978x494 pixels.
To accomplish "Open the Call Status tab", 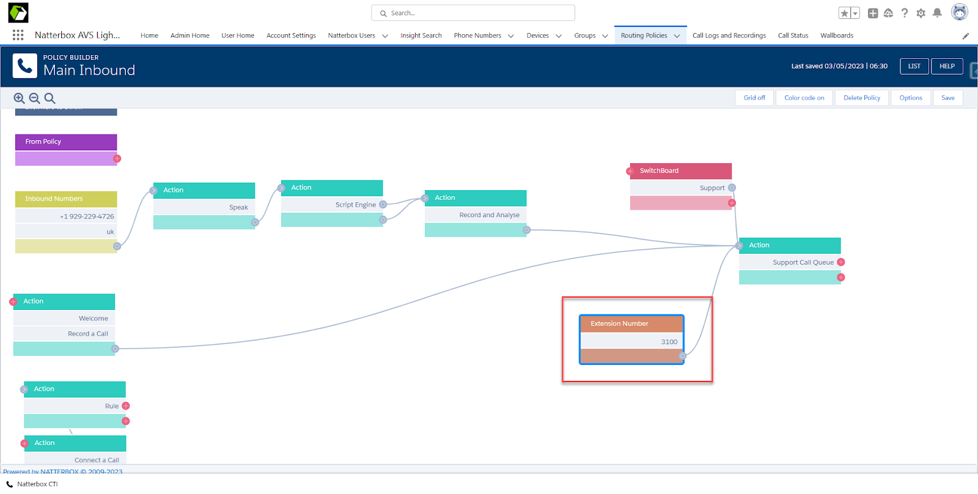I will (793, 35).
